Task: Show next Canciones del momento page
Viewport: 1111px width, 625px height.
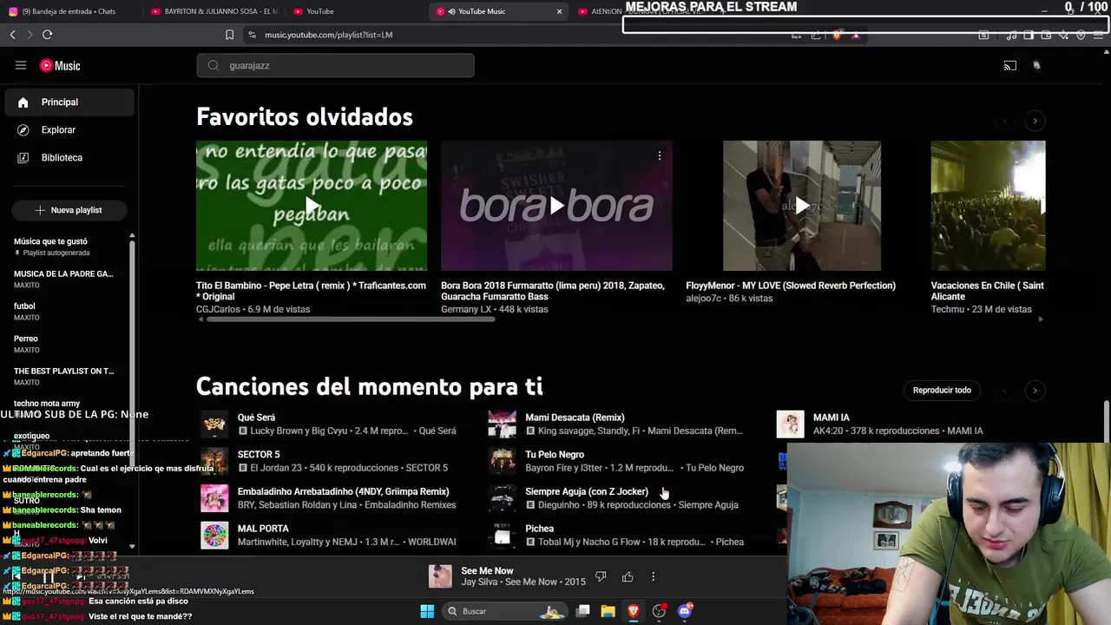Action: [1035, 390]
